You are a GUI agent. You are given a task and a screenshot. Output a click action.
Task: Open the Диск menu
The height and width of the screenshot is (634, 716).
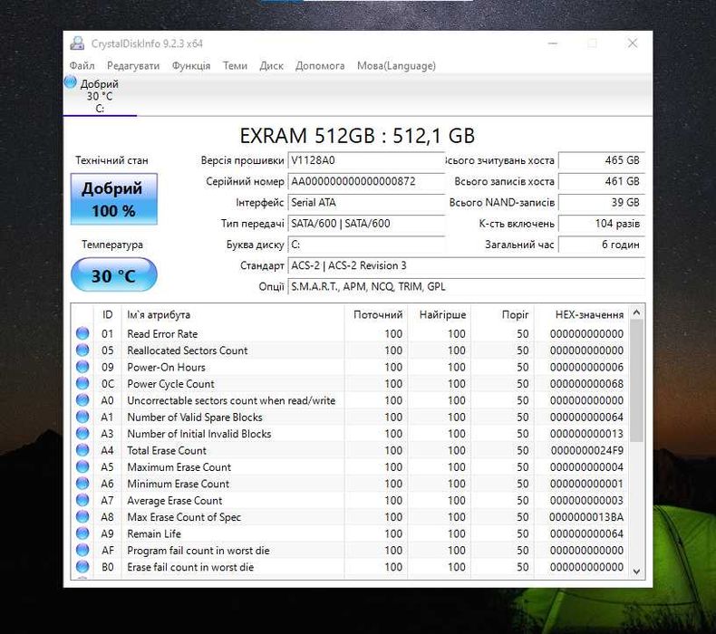[271, 66]
